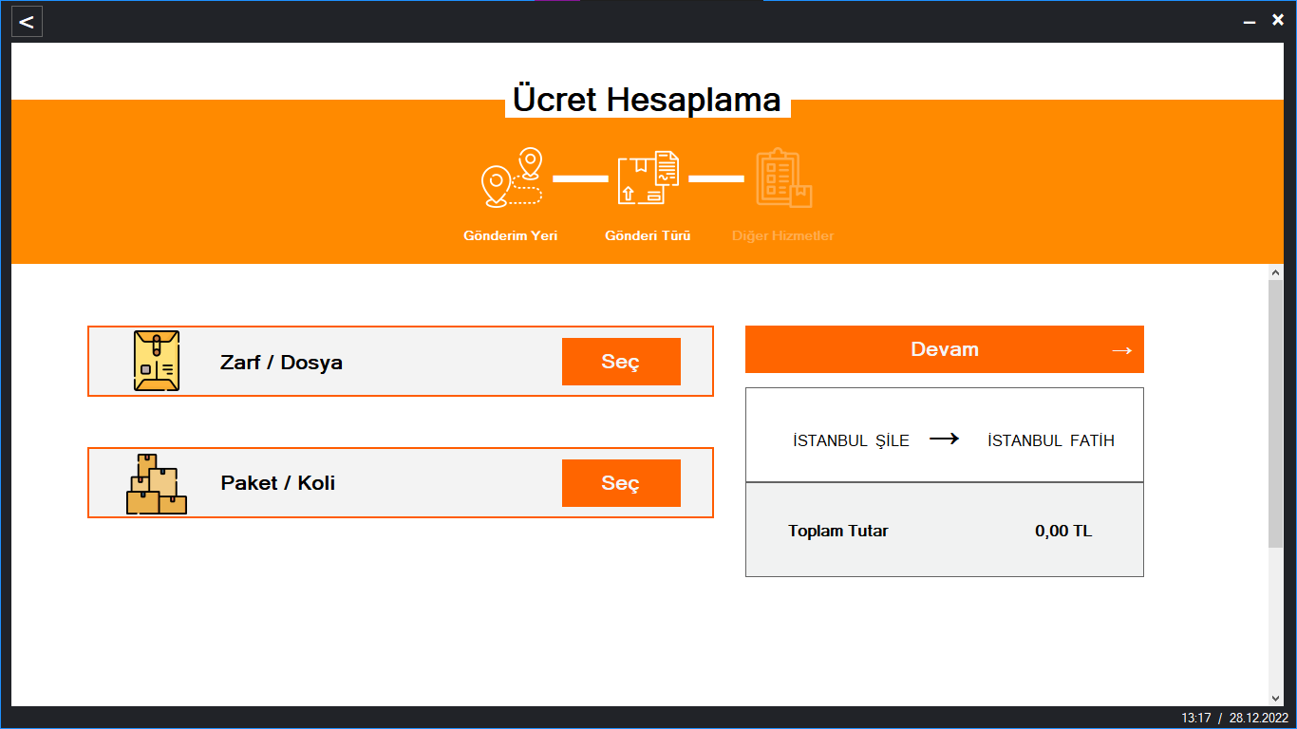Click the İSTANBUL ŞİLE origin text
The height and width of the screenshot is (729, 1297).
click(851, 440)
